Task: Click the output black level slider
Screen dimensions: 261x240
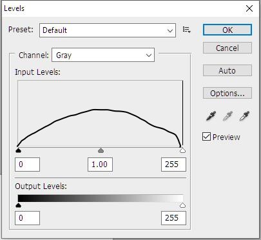Action: (x=19, y=205)
